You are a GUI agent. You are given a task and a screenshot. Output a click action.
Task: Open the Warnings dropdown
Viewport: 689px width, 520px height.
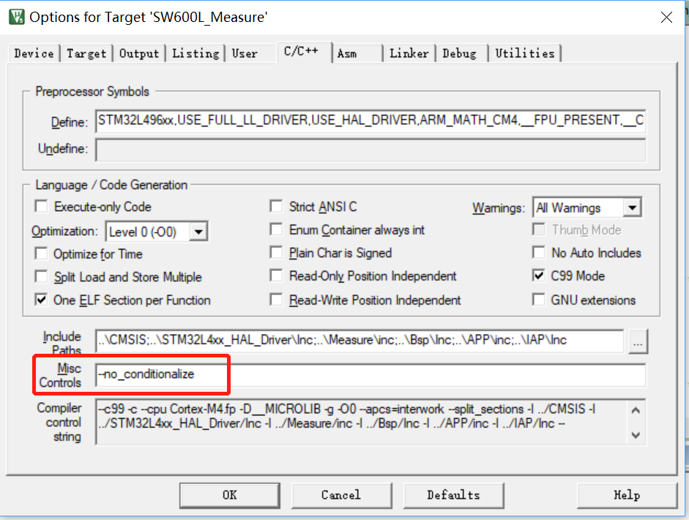coord(632,207)
